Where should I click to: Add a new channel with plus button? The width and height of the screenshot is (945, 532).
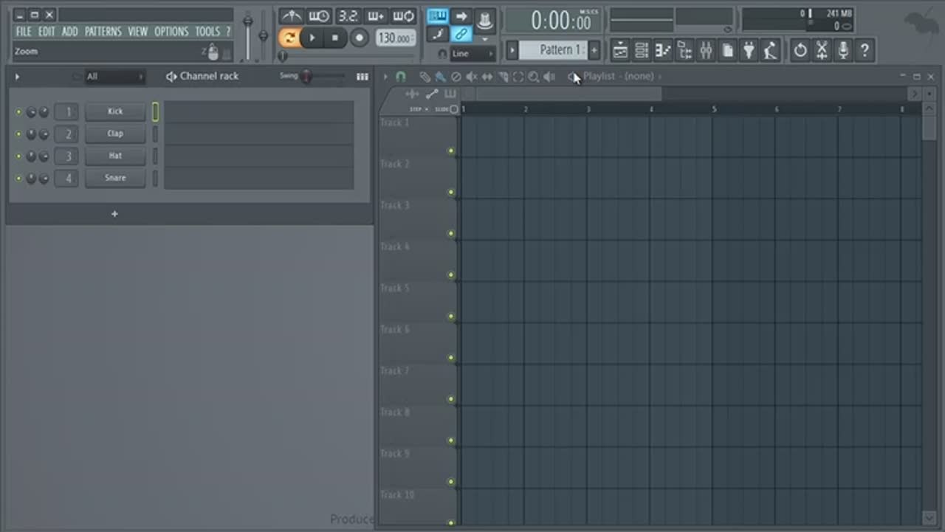(x=114, y=214)
